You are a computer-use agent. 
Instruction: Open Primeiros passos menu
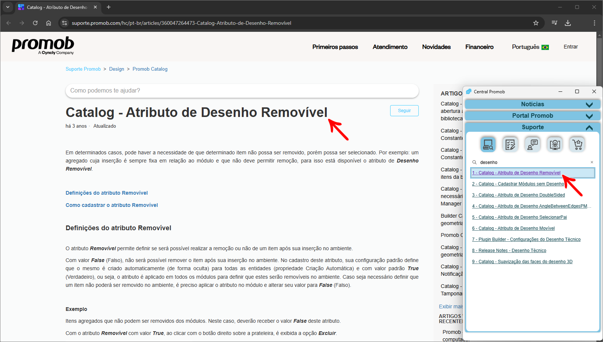[335, 47]
